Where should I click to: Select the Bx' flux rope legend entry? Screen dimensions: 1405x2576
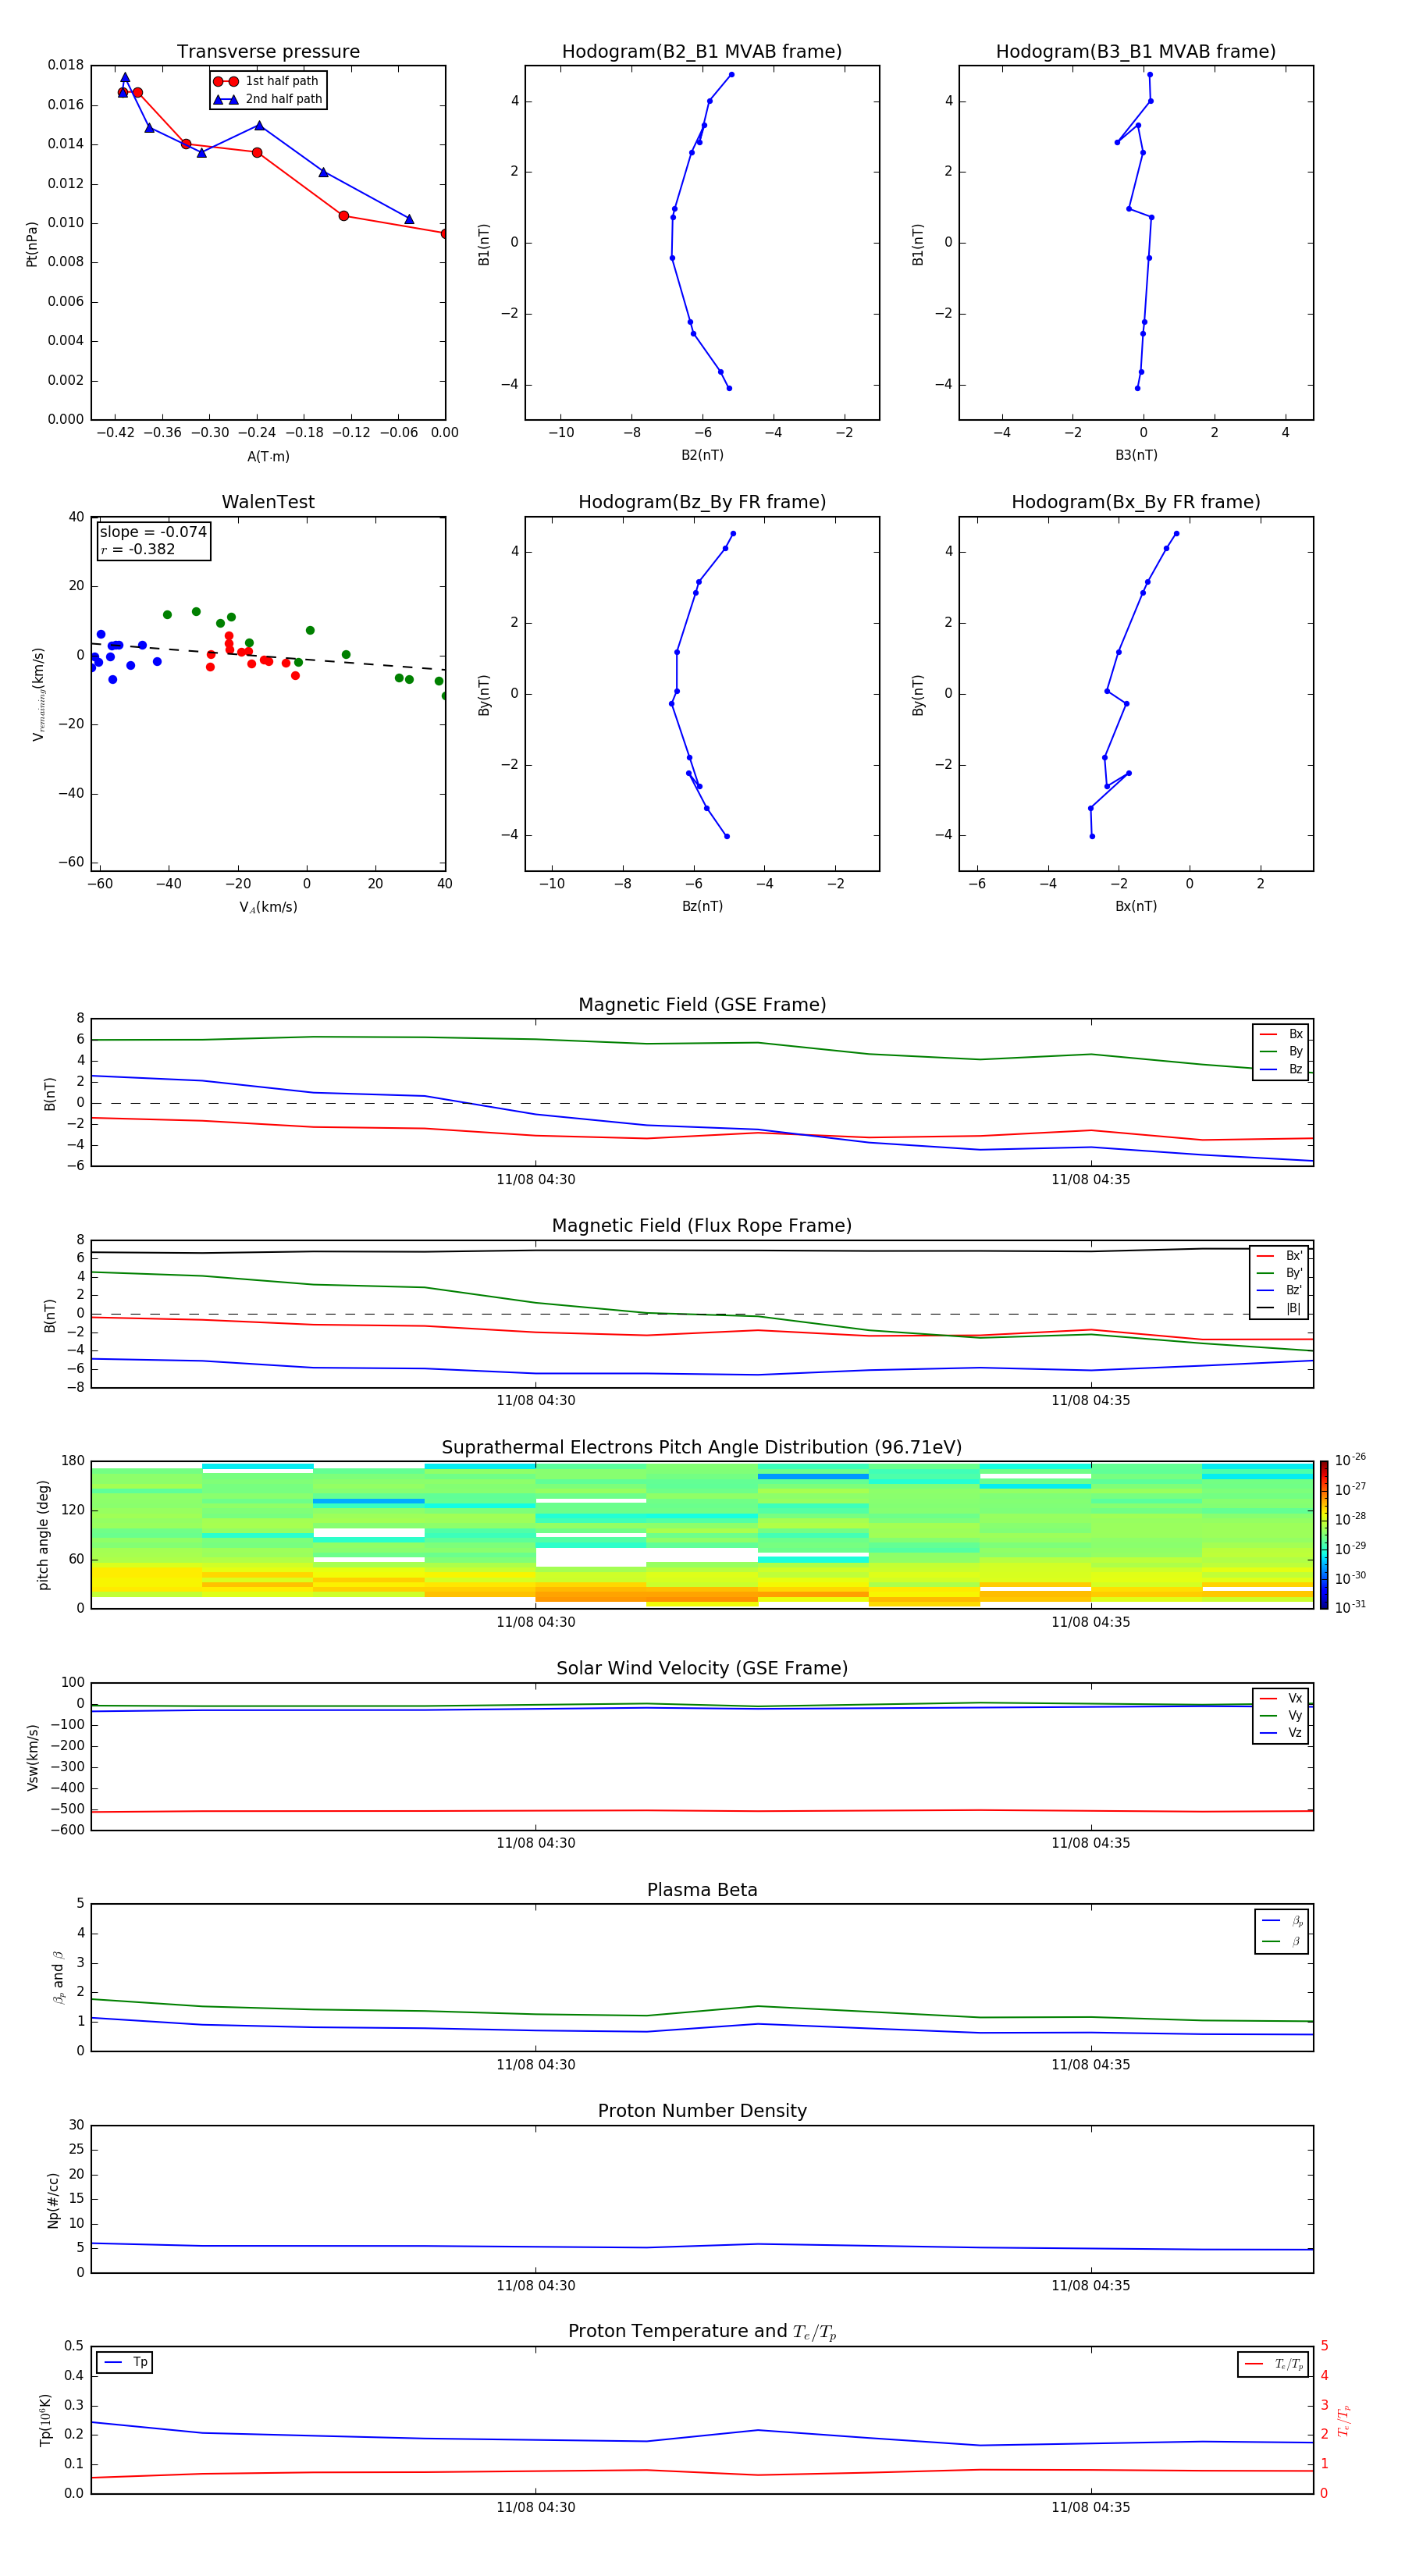coord(1279,1256)
